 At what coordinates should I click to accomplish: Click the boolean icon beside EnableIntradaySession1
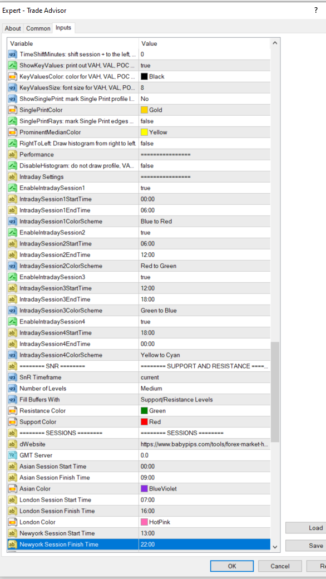[12, 188]
